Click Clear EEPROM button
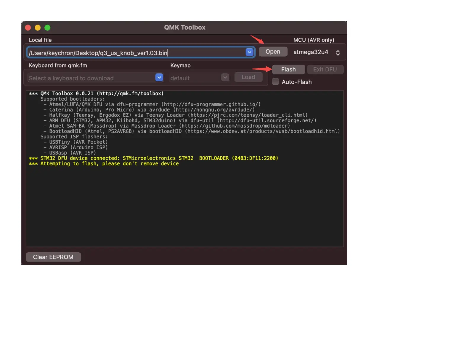 53,257
